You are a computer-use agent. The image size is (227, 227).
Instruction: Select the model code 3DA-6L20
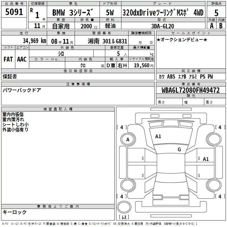click(x=163, y=26)
